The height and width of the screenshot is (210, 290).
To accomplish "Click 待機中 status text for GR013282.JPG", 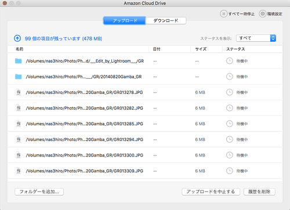I will click(x=242, y=108).
